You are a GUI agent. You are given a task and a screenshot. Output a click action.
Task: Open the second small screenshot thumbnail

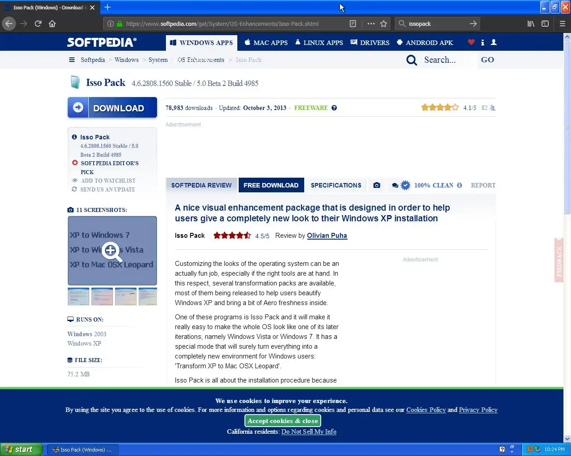click(x=102, y=297)
